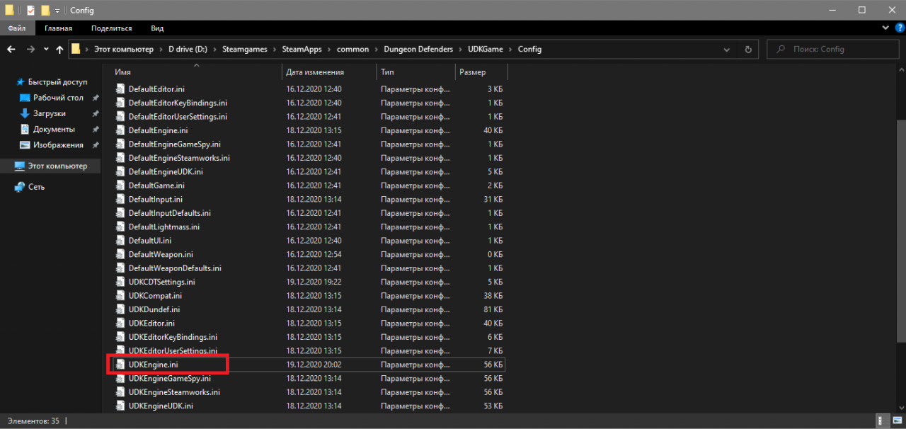Select the Загрузки folder in the sidebar
Viewport: 906px width, 429px height.
pos(49,113)
